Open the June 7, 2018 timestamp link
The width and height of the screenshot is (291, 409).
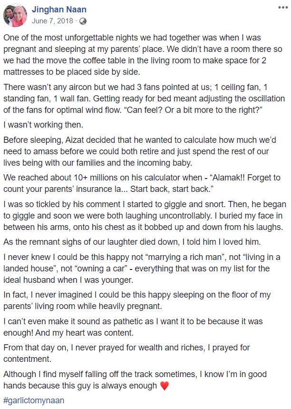coord(52,21)
